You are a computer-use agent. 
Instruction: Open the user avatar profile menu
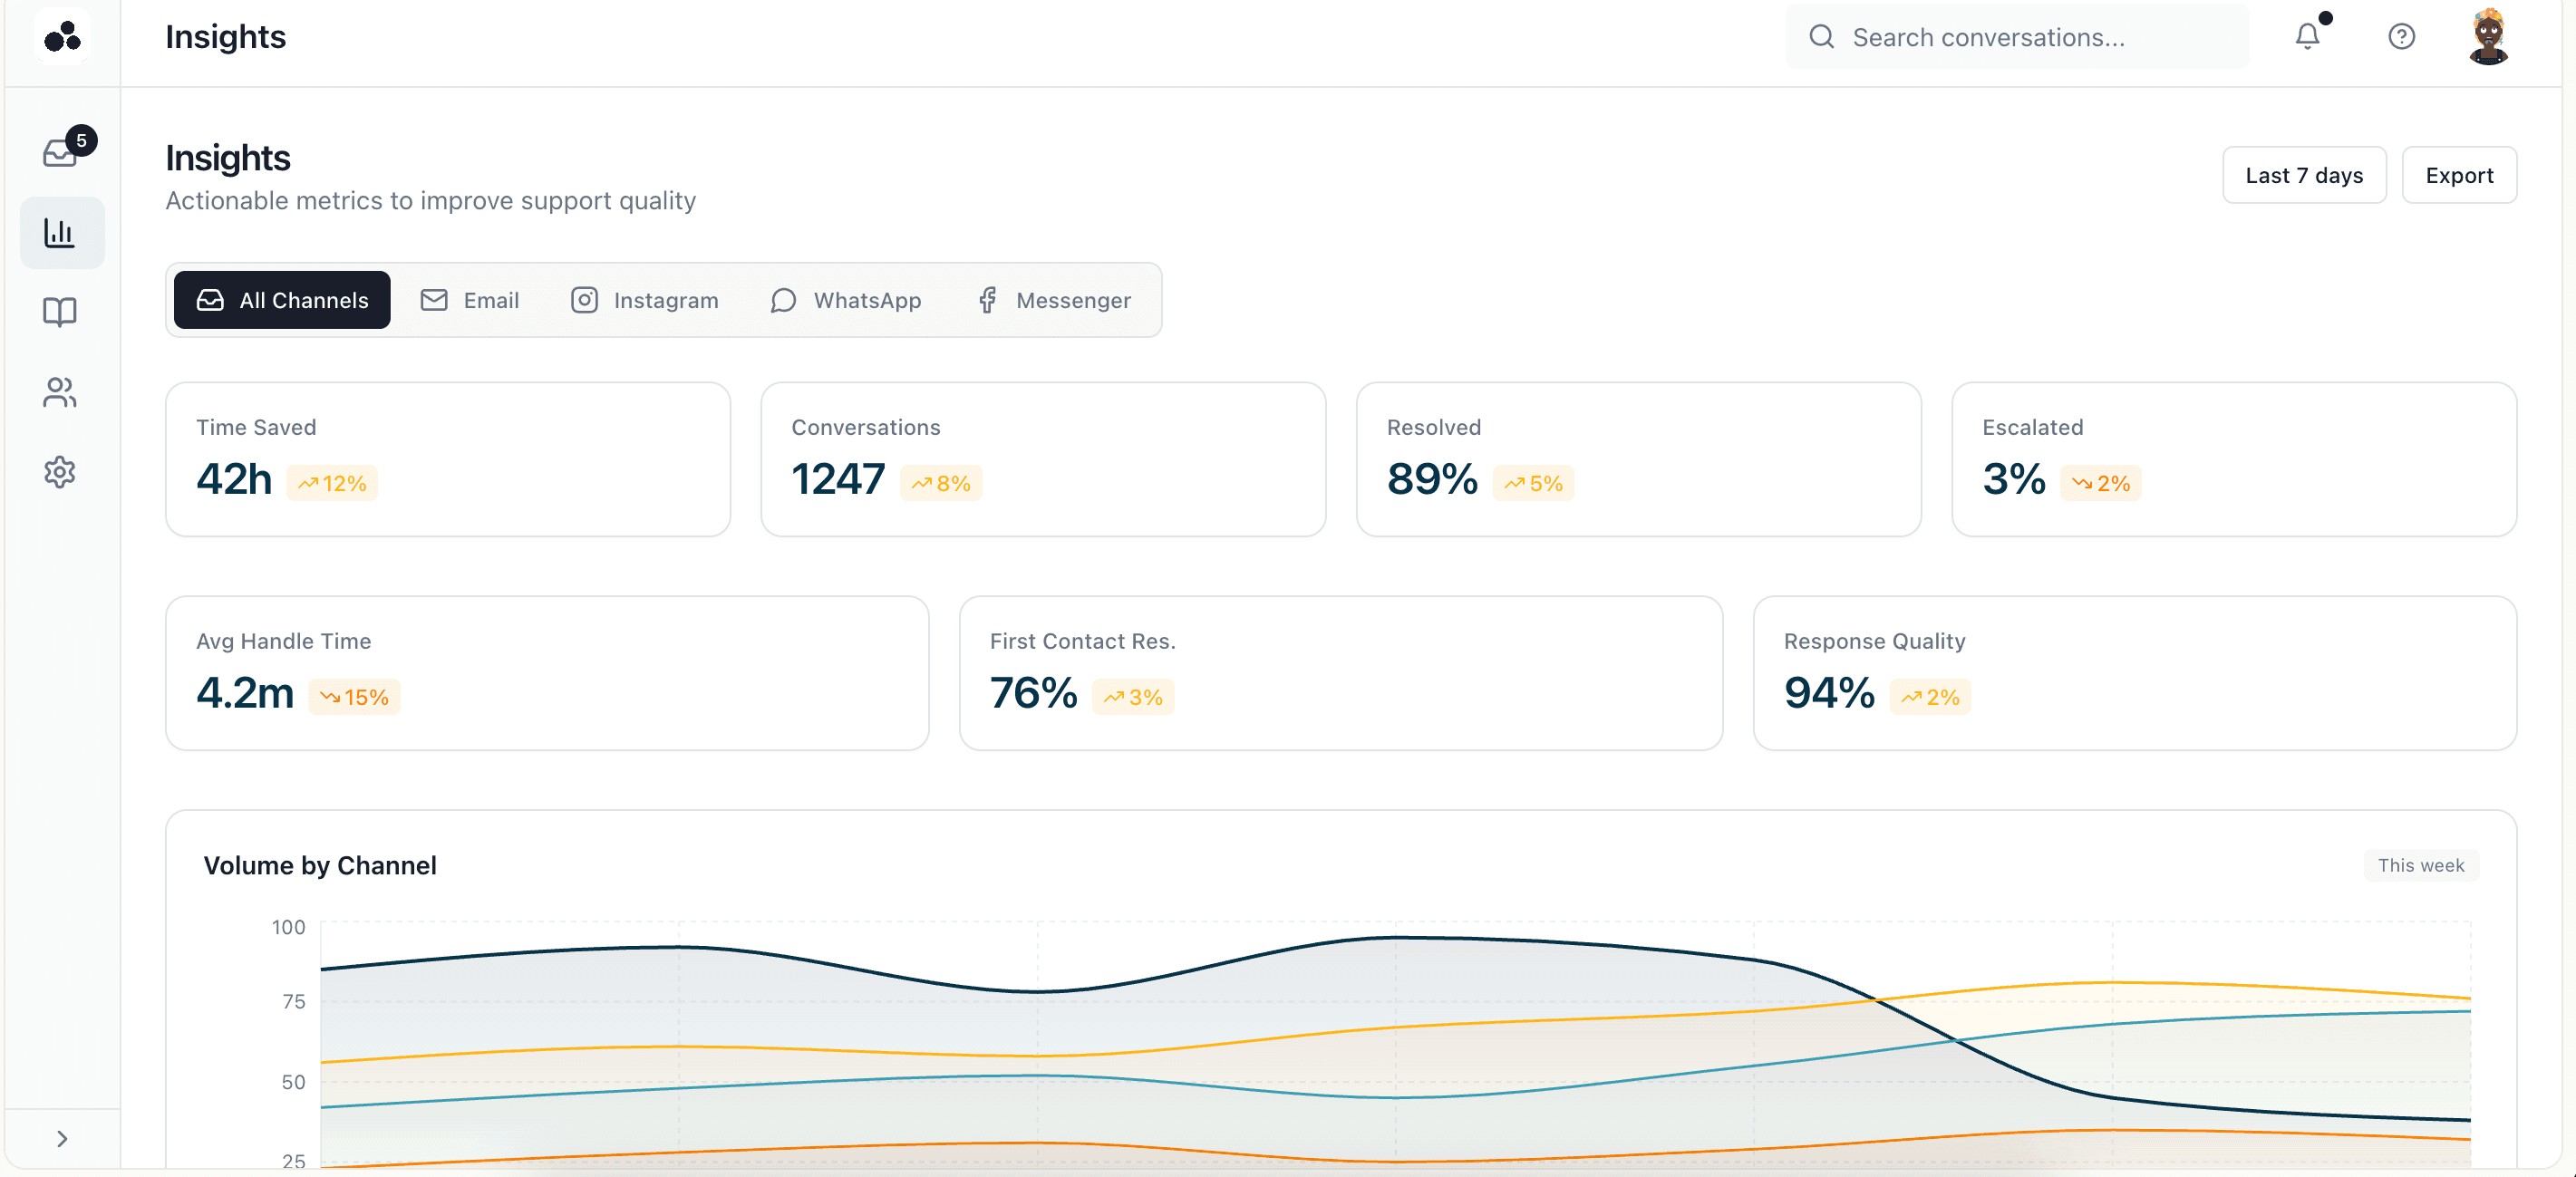pyautogui.click(x=2488, y=37)
